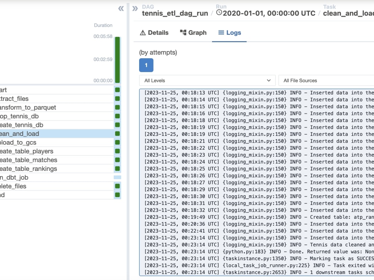Click the duration bar beside clean_and_load

(x=117, y=134)
